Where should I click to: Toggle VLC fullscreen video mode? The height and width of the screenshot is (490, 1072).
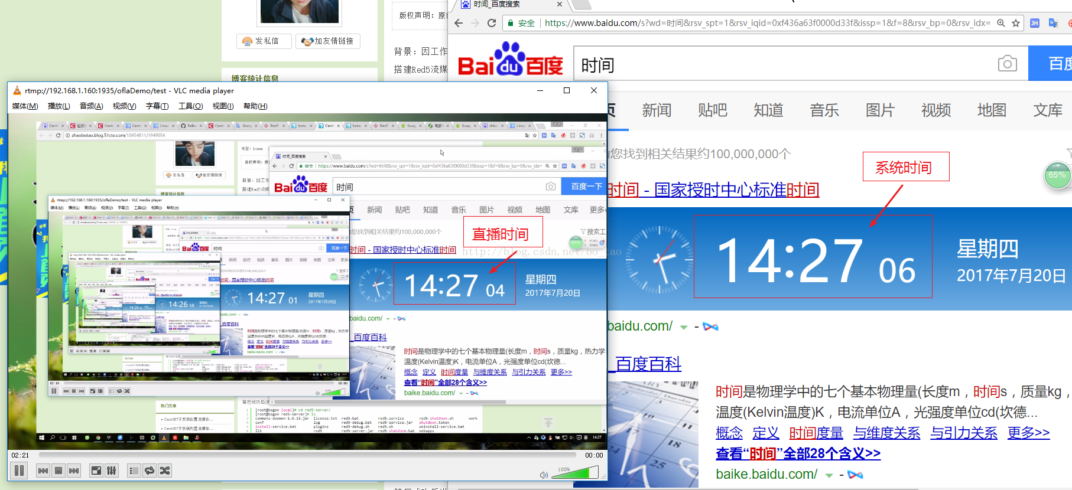click(x=96, y=471)
